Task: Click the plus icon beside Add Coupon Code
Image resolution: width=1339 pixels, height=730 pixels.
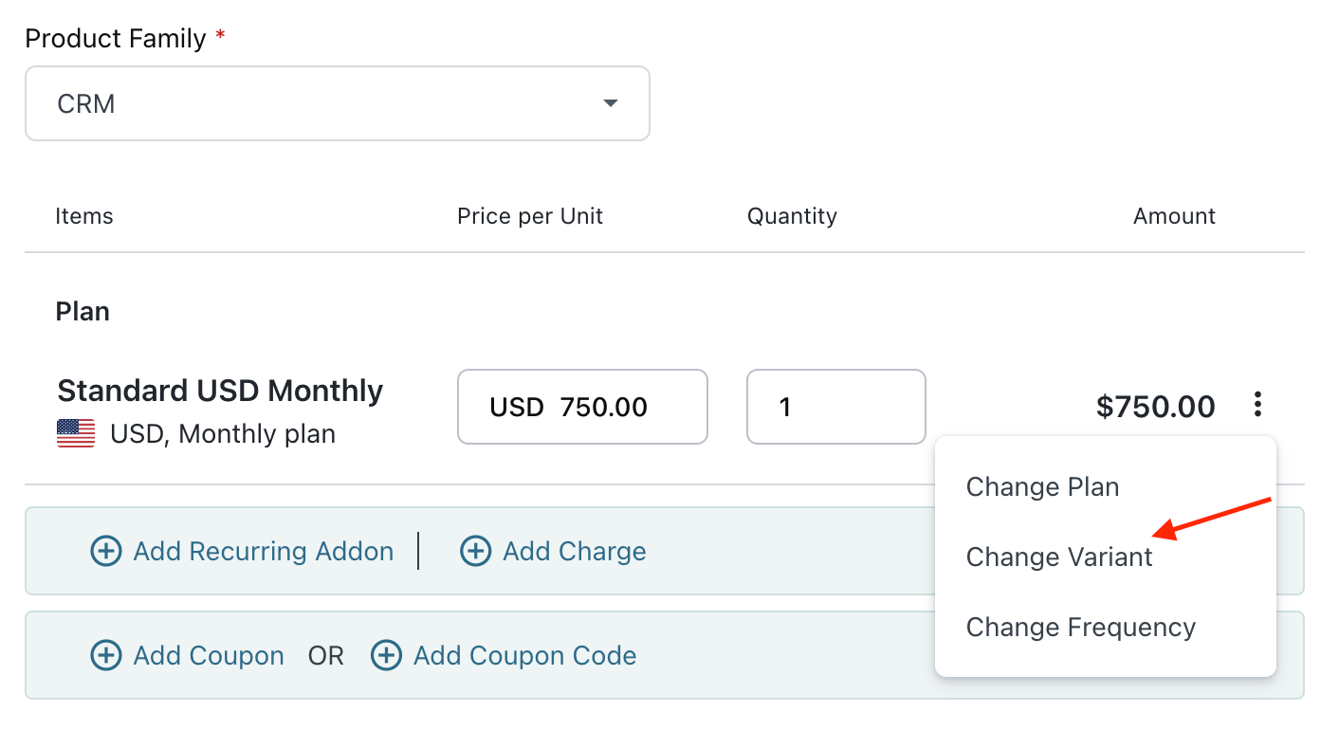Action: click(386, 655)
